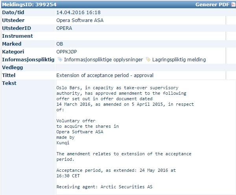236x195 pixels.
Task: Click the 16:30 CET text line
Action: pyautogui.click(x=68, y=176)
